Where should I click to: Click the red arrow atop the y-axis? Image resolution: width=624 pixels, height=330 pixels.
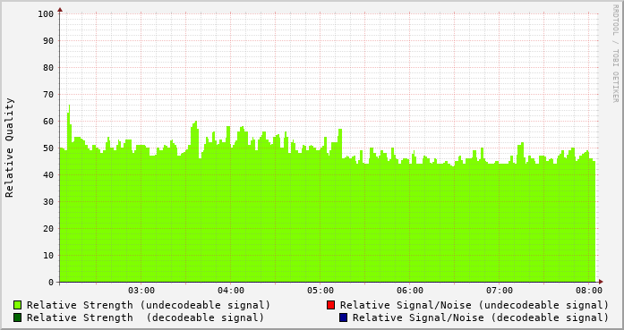(x=60, y=10)
